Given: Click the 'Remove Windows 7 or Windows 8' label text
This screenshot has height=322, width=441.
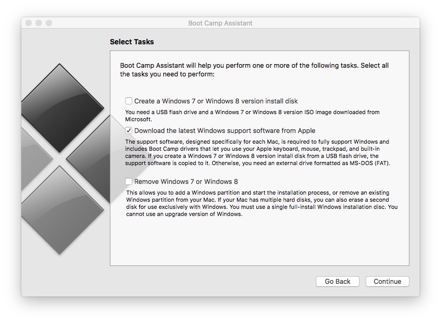Looking at the screenshot, I should pyautogui.click(x=186, y=181).
